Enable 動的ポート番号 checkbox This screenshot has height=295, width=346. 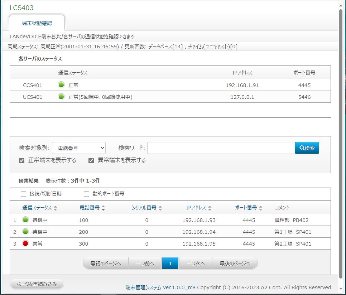coord(86,194)
